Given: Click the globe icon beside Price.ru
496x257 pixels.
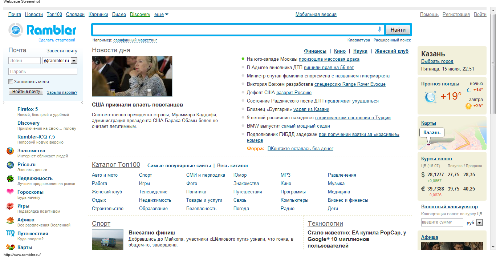Looking at the screenshot, I should (10, 165).
